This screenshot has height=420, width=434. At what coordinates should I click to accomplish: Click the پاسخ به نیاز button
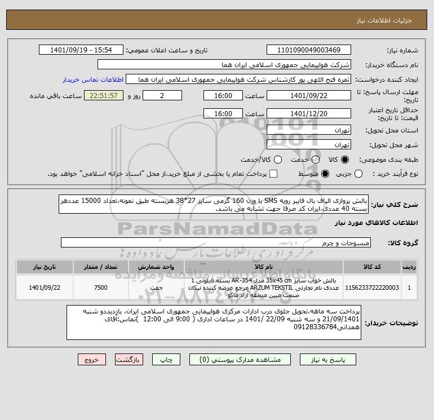click(327, 360)
